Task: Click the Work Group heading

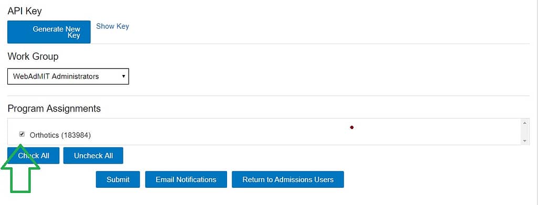Action: [x=33, y=56]
